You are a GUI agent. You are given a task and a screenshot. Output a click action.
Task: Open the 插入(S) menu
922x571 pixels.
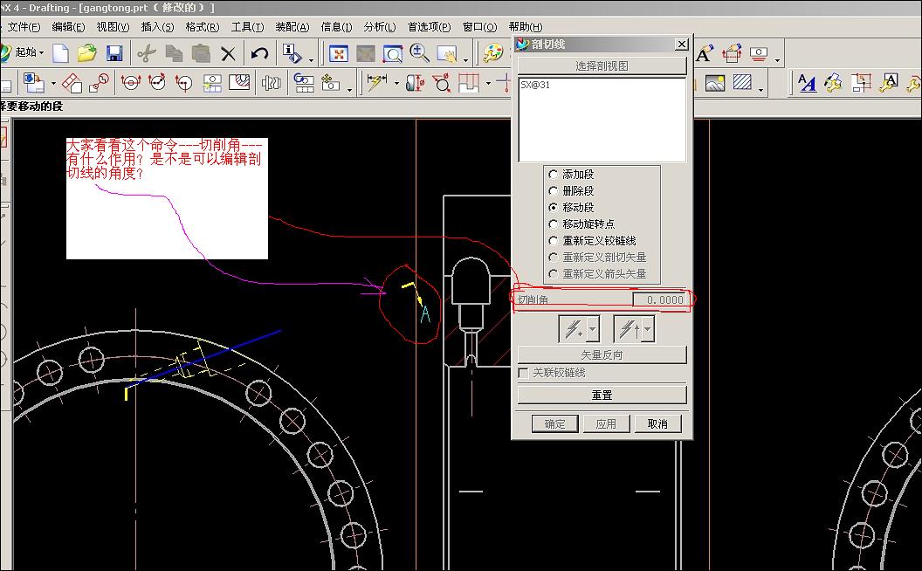click(x=157, y=27)
